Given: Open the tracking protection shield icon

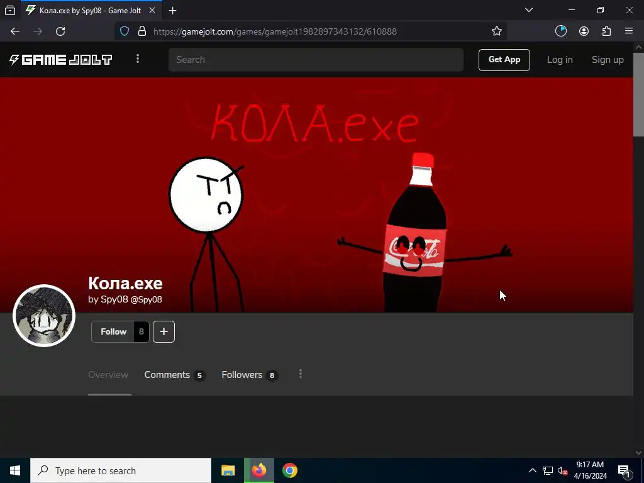Looking at the screenshot, I should [x=125, y=31].
